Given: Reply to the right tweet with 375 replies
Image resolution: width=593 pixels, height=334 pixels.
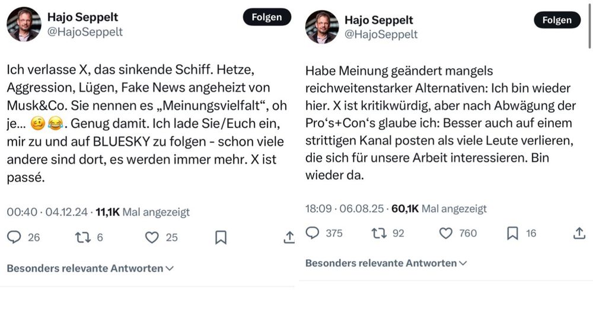Looking at the screenshot, I should coord(313,233).
